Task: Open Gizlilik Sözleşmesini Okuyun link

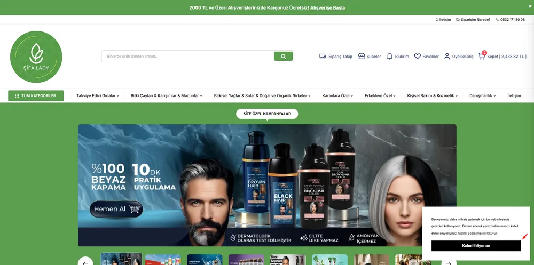Action: point(477,234)
